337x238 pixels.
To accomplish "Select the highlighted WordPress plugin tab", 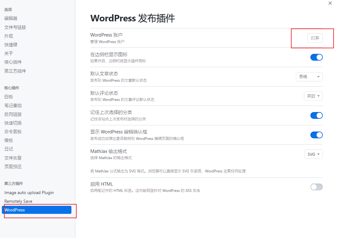I will point(36,210).
